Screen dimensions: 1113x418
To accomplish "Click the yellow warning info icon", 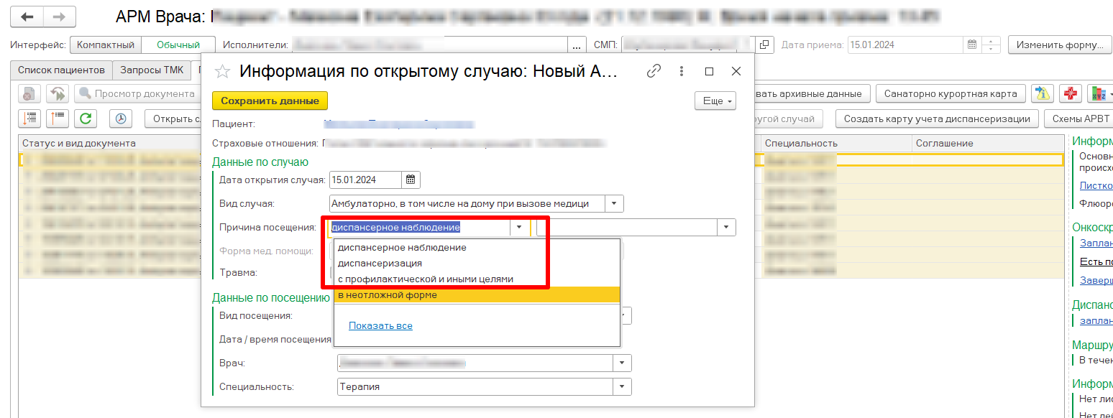I will (1042, 93).
